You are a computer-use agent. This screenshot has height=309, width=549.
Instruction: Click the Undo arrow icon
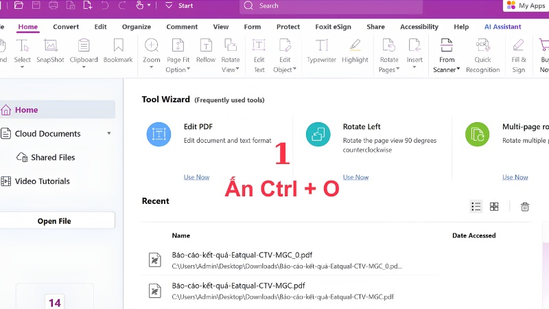105,5
